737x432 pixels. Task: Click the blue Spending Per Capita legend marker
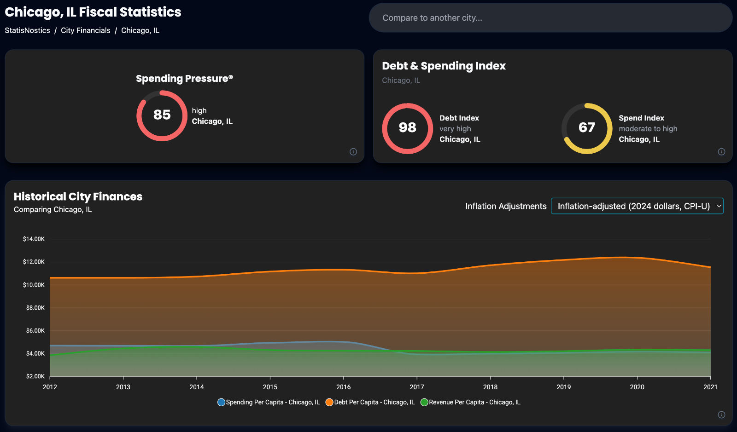coord(220,402)
